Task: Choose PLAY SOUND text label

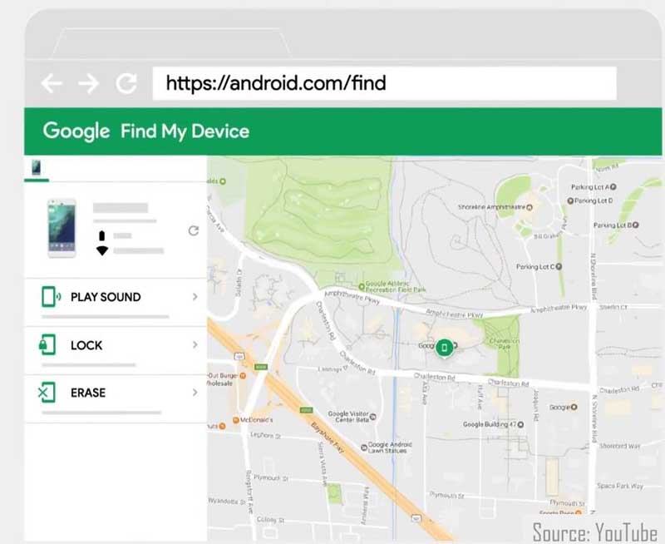Action: (x=106, y=297)
